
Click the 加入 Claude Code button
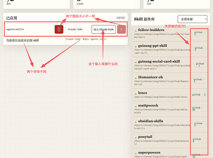pyautogui.click(x=104, y=29)
